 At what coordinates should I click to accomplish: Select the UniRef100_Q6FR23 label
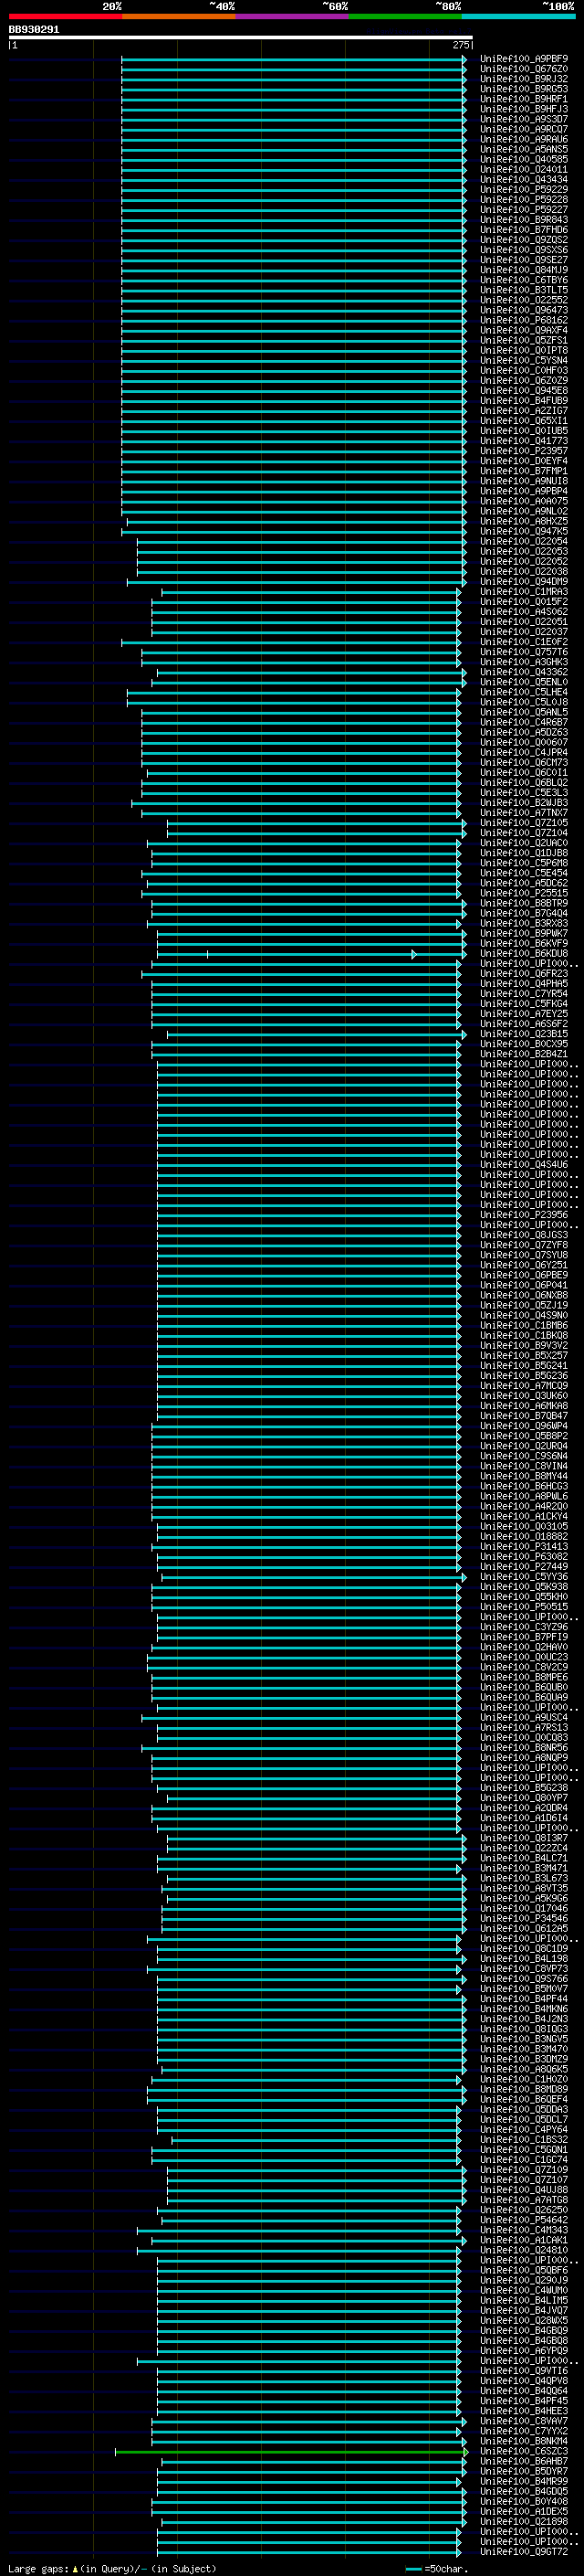[523, 973]
